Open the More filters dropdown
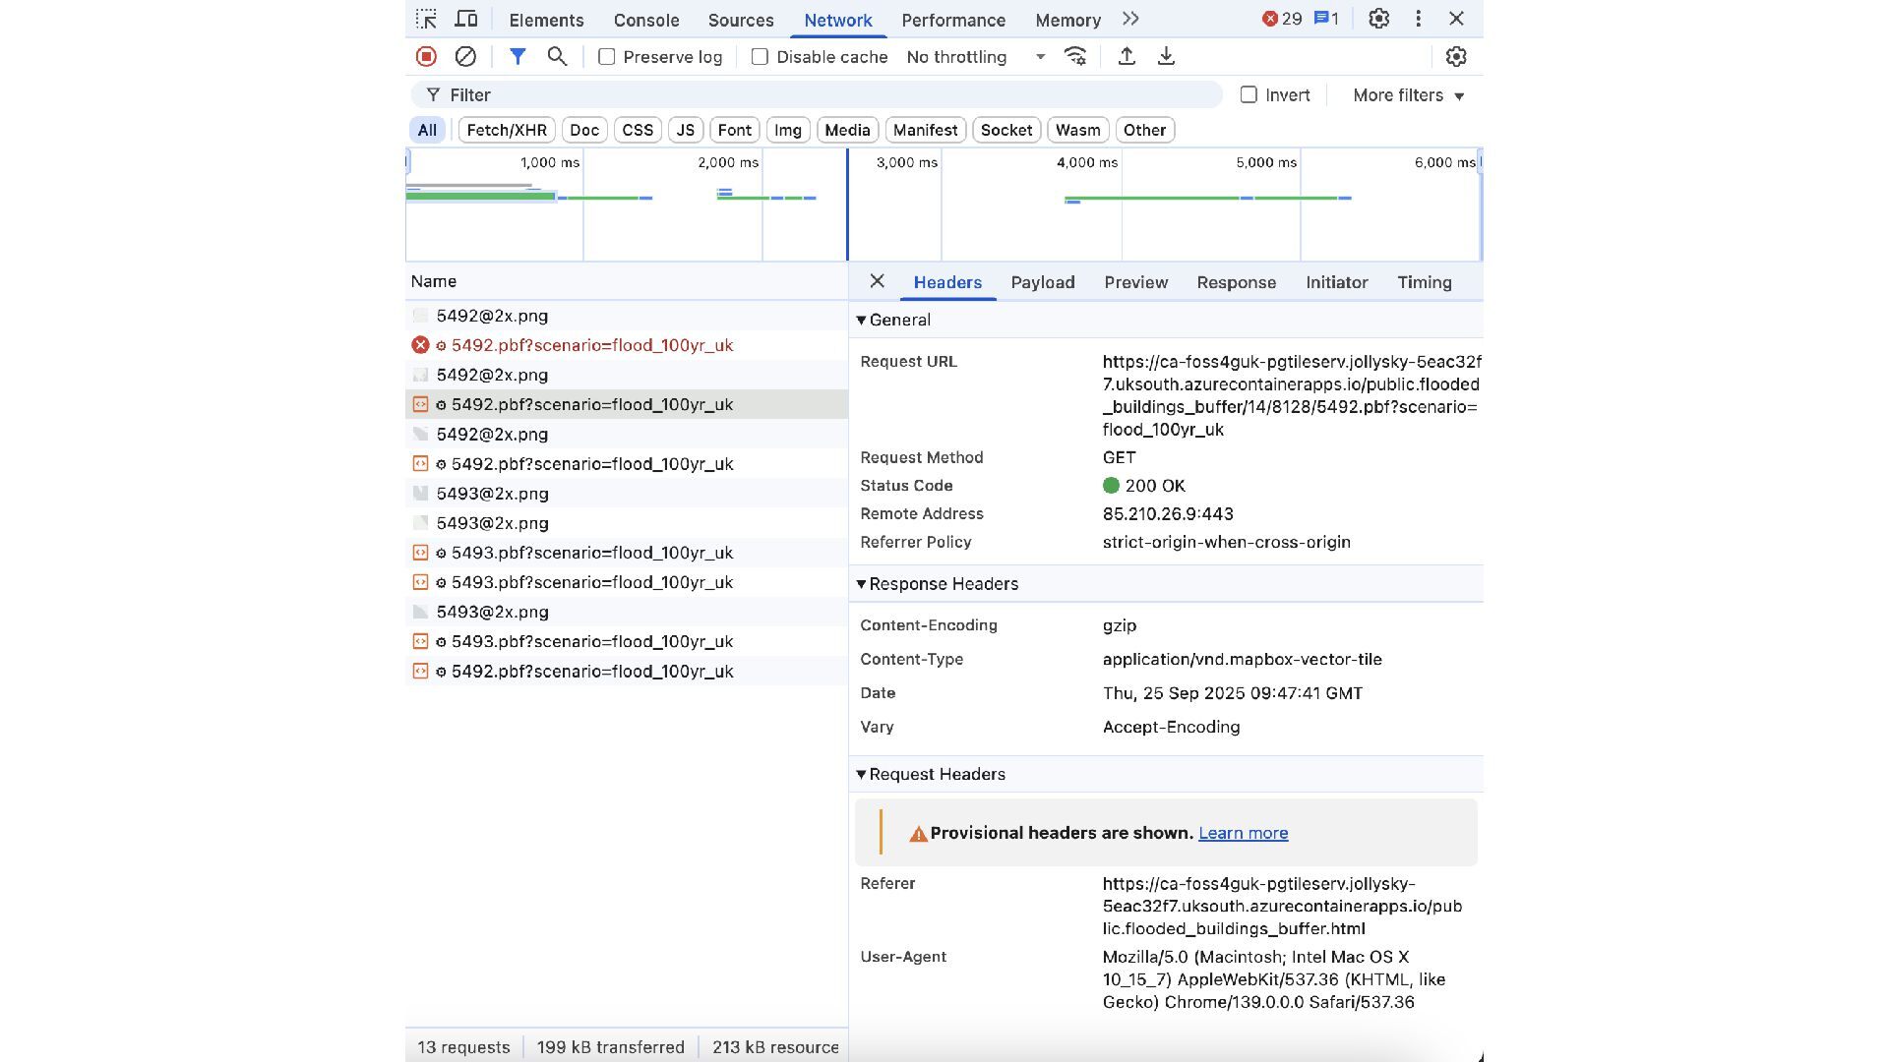Image resolution: width=1889 pixels, height=1062 pixels. click(x=1408, y=95)
